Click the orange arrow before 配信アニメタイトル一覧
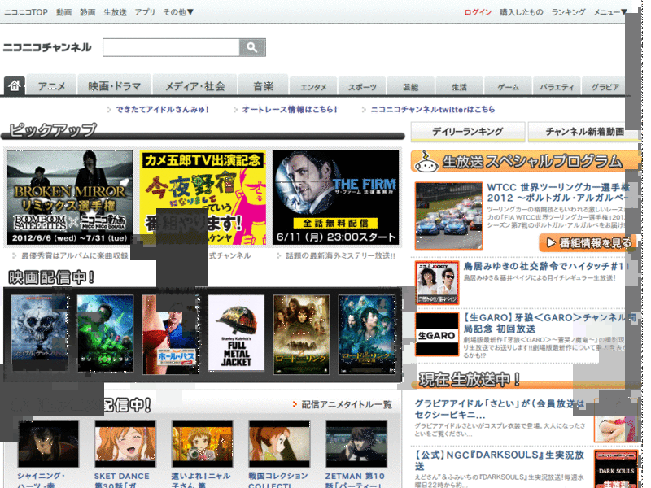 coord(295,404)
